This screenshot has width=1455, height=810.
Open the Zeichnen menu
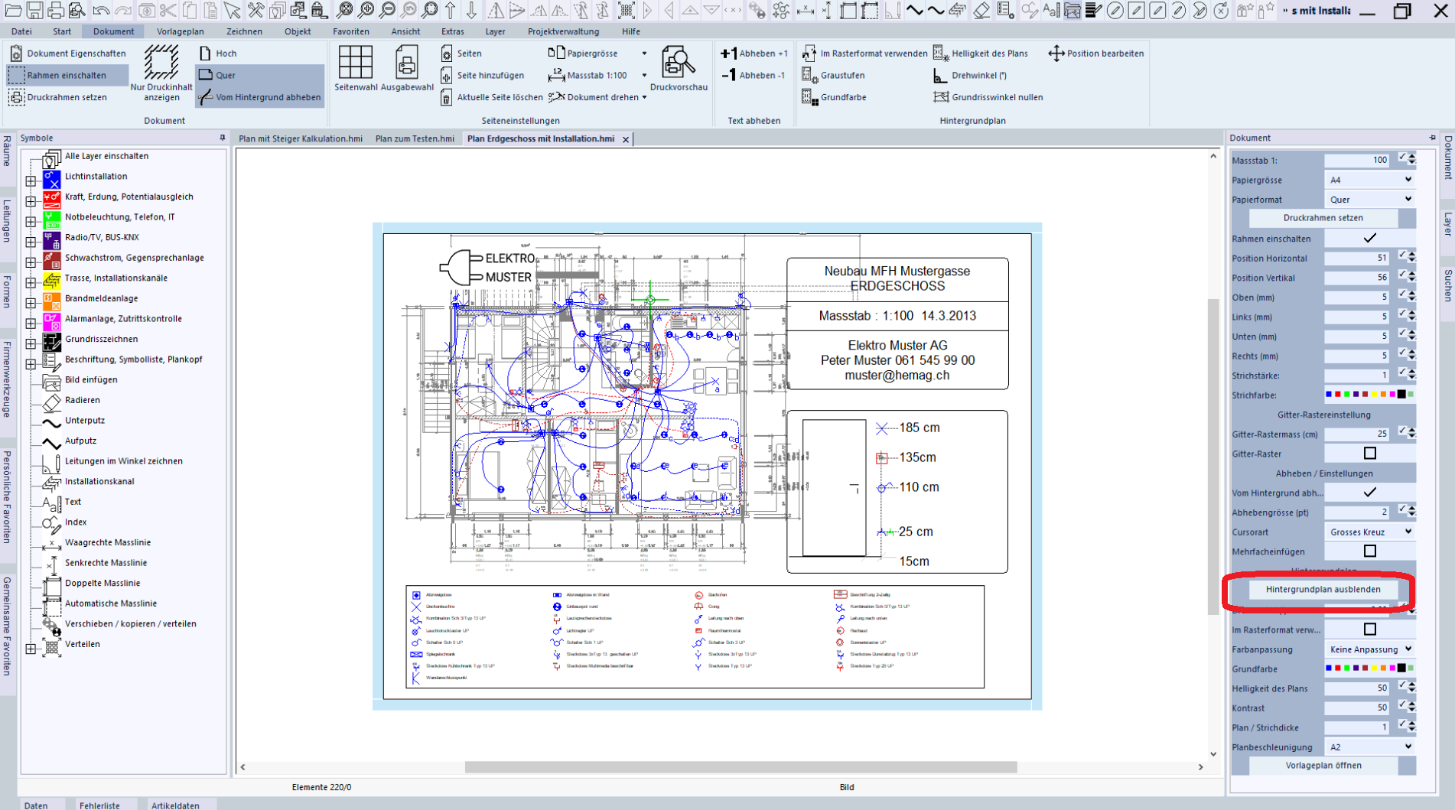point(244,31)
